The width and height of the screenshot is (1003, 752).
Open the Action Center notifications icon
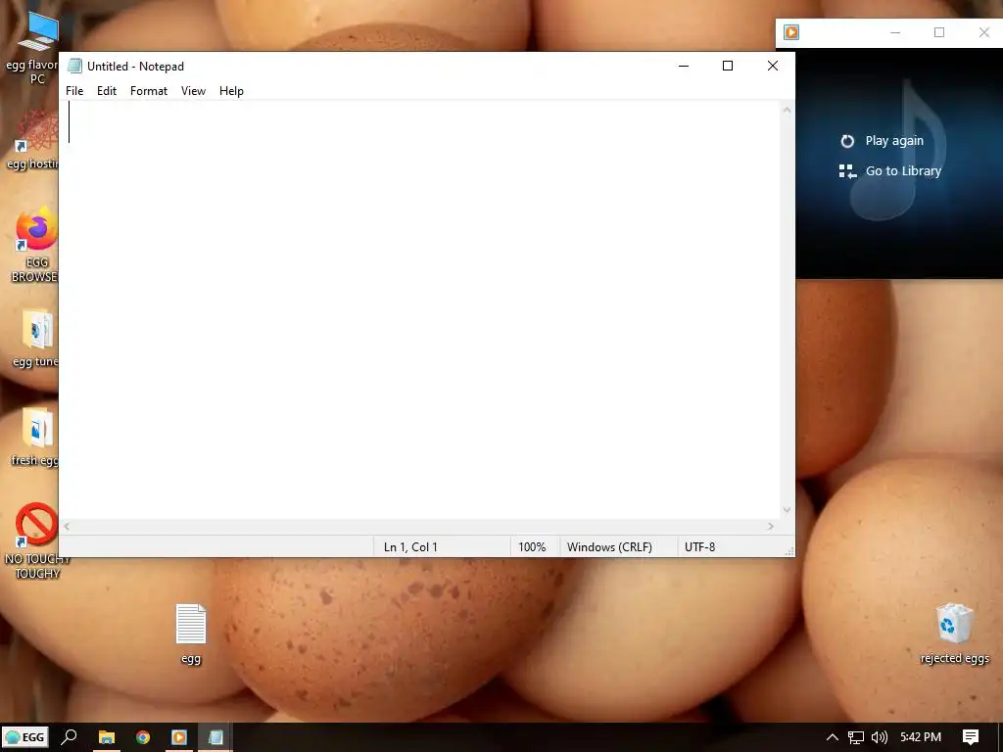(971, 737)
